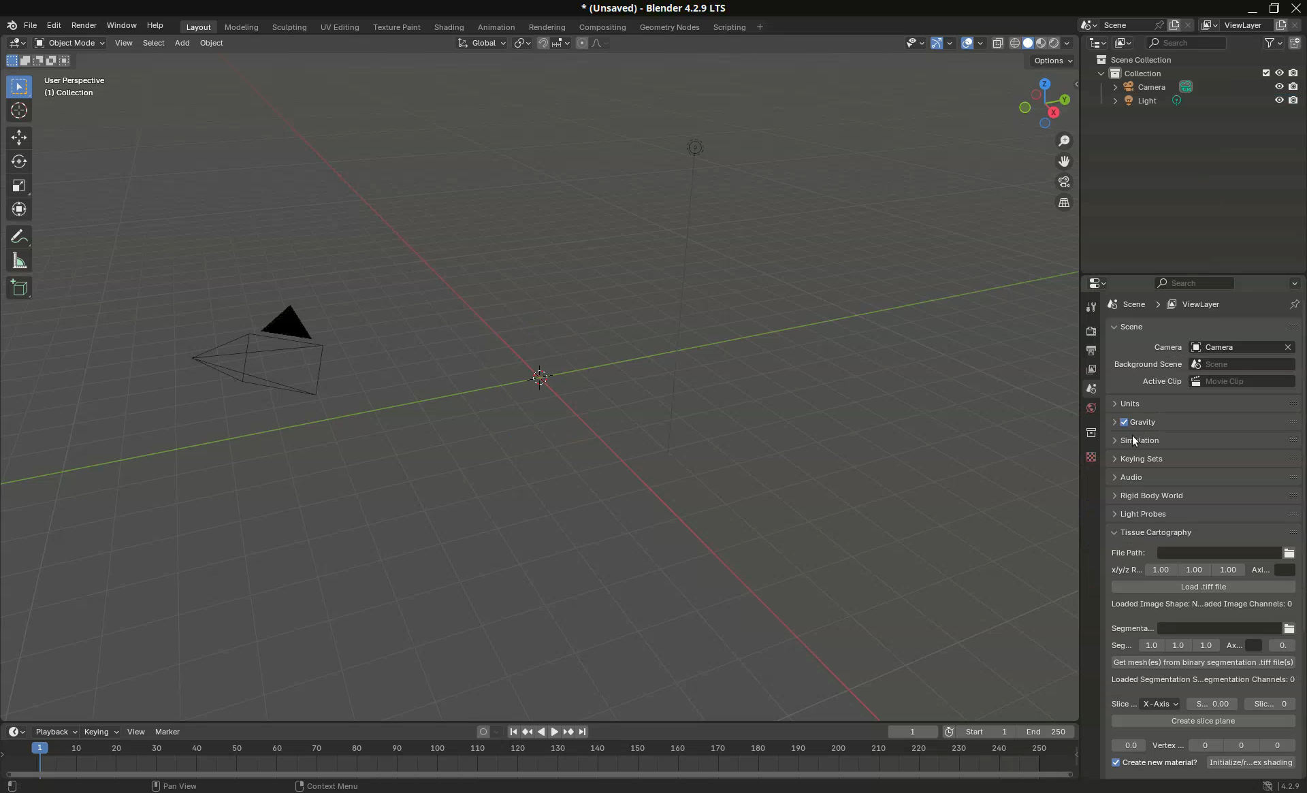Open the Render menu

tap(84, 25)
